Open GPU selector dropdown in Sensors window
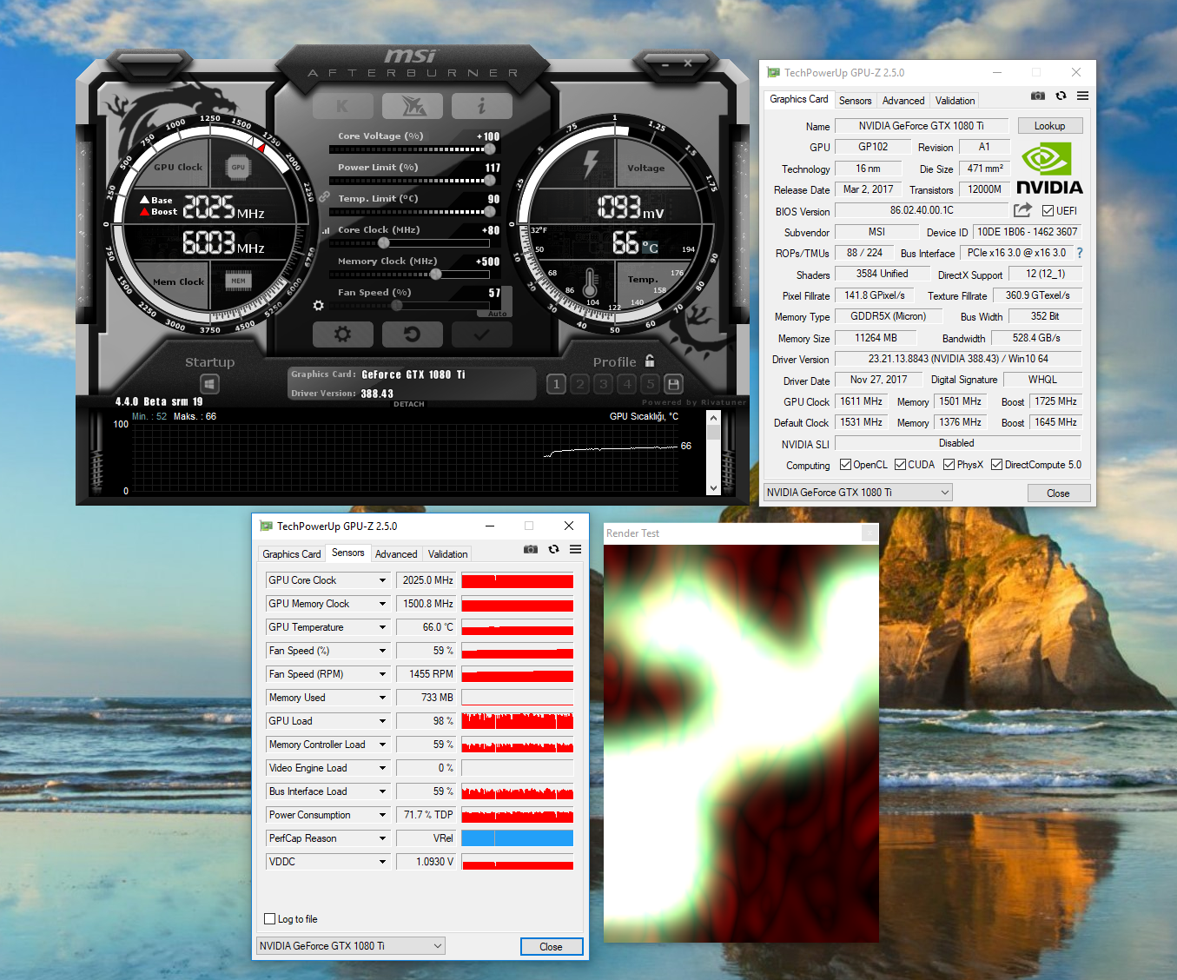The height and width of the screenshot is (980, 1177). [x=351, y=946]
